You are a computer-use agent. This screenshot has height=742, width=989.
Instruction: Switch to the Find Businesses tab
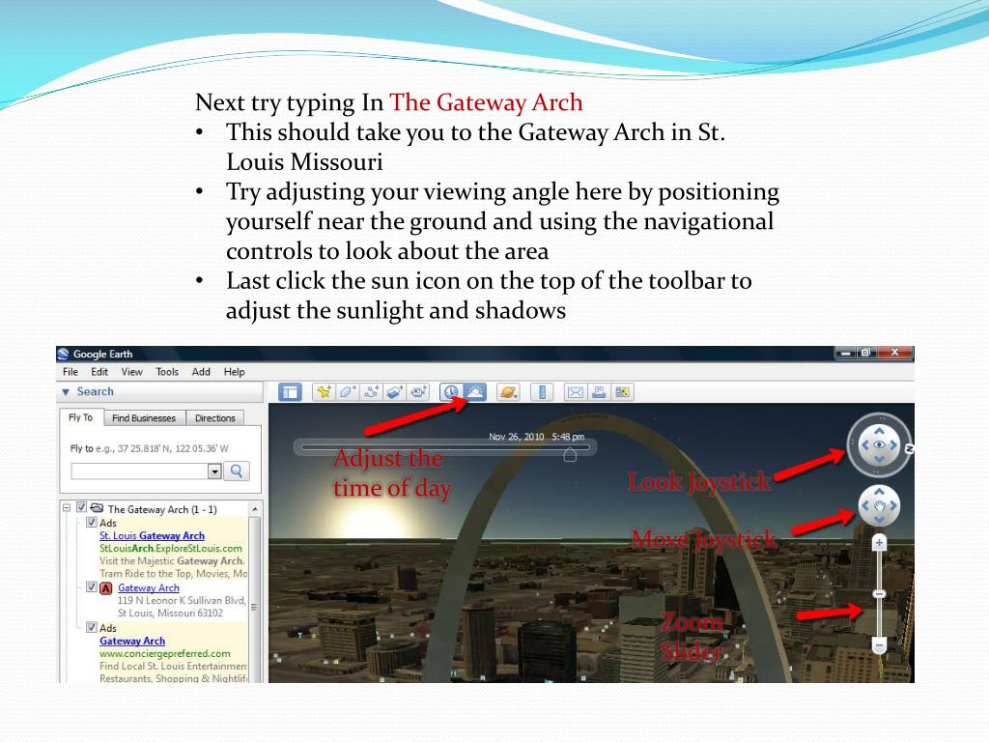tap(144, 417)
